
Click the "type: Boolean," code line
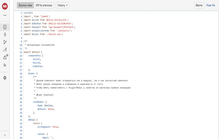(x=45, y=106)
